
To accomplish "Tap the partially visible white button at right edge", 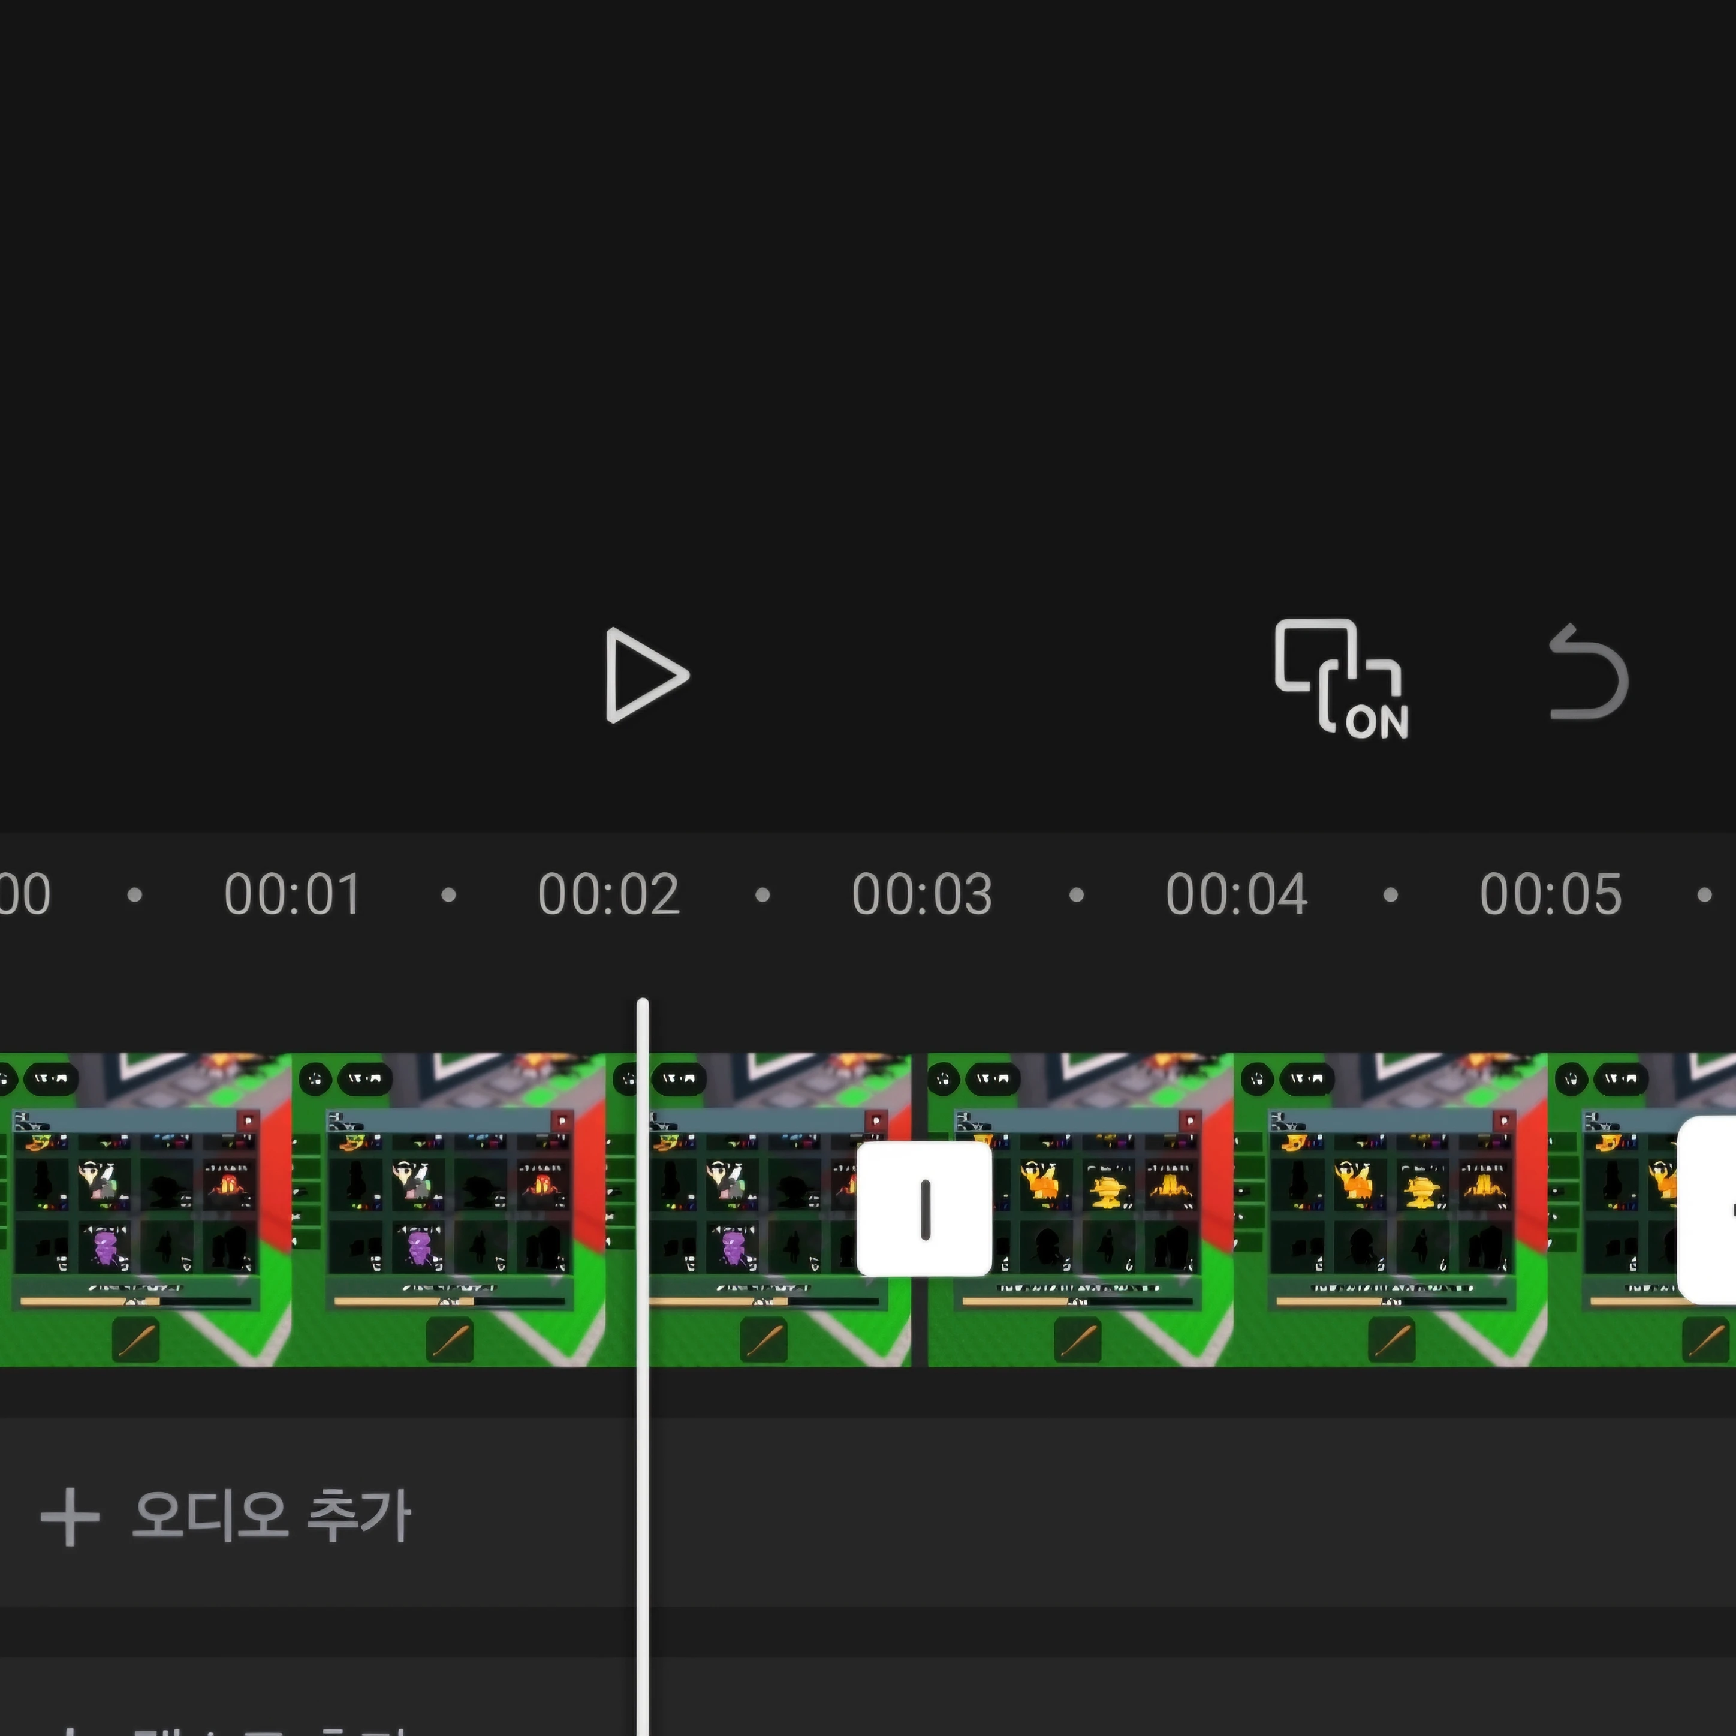I will (x=1709, y=1210).
